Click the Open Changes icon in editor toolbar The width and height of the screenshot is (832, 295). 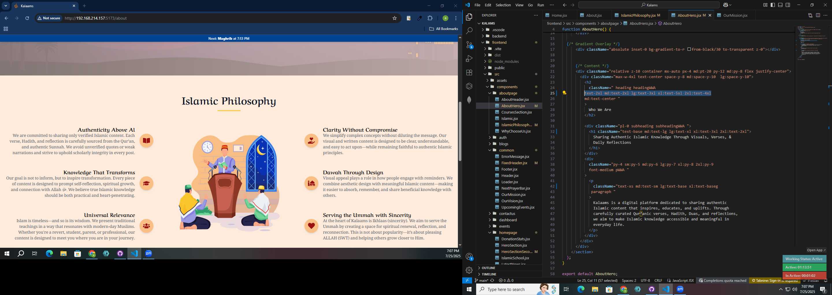[810, 15]
